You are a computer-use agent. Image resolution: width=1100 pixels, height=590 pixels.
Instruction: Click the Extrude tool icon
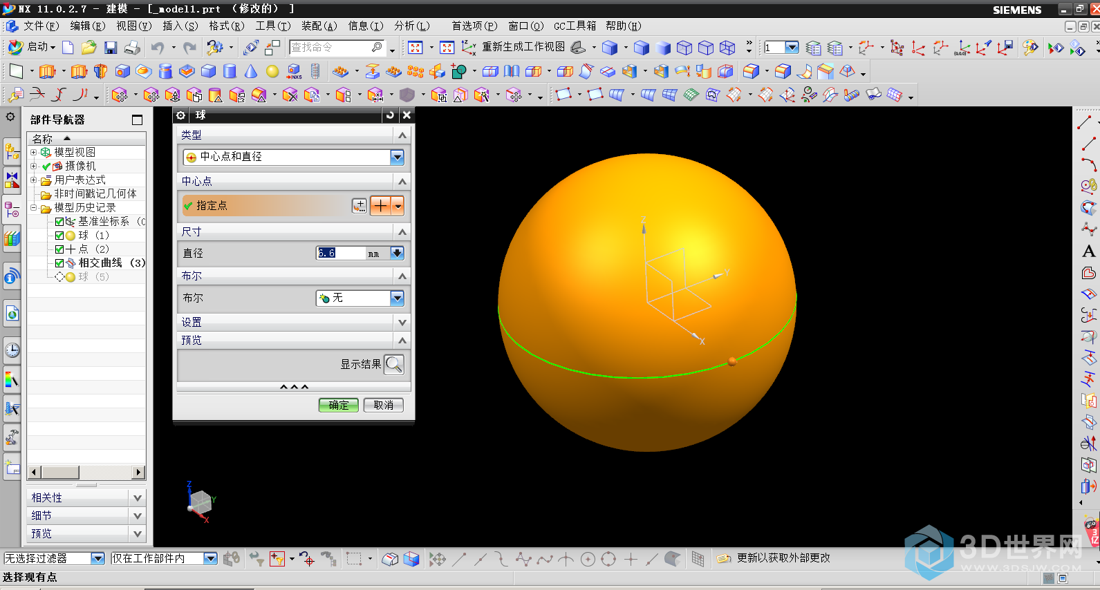[x=47, y=71]
